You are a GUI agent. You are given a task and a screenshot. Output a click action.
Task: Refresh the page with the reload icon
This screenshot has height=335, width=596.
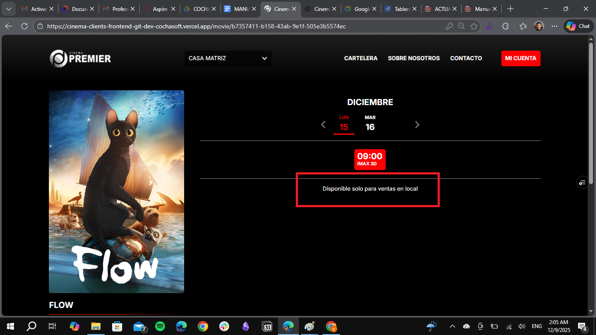pos(24,26)
